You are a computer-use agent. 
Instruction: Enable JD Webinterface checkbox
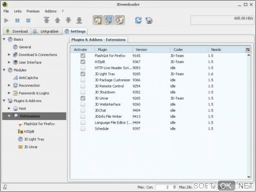pos(83,104)
